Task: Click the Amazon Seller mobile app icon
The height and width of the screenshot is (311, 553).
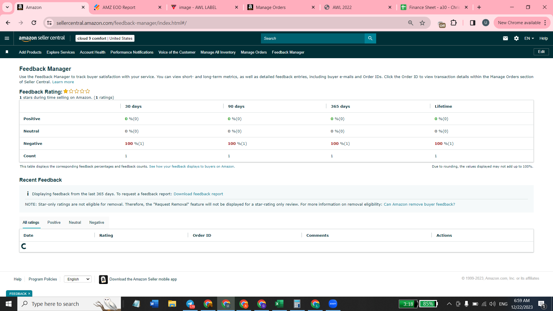Action: tap(103, 279)
